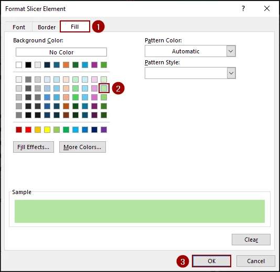Pick the dark red standard color swatch
Image resolution: width=280 pixels, height=272 pixels.
[x=19, y=130]
